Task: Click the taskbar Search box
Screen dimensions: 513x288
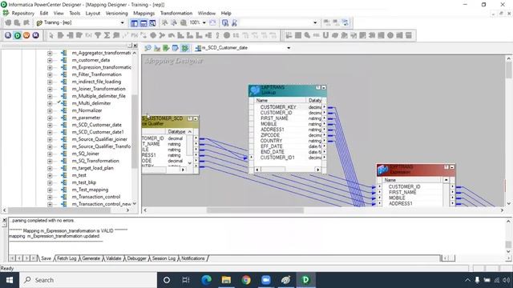Action: (88, 280)
